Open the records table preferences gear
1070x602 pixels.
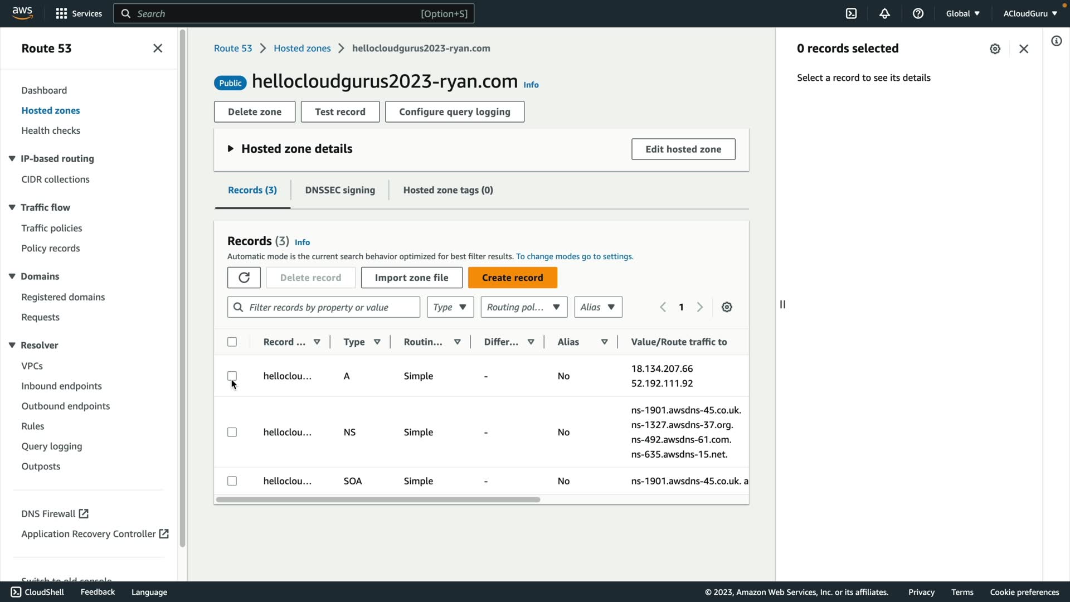point(727,307)
